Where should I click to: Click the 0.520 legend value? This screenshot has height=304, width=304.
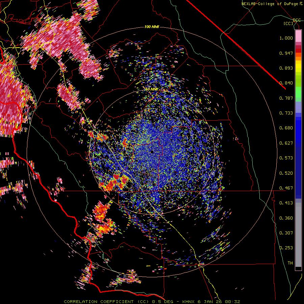pyautogui.click(x=286, y=173)
